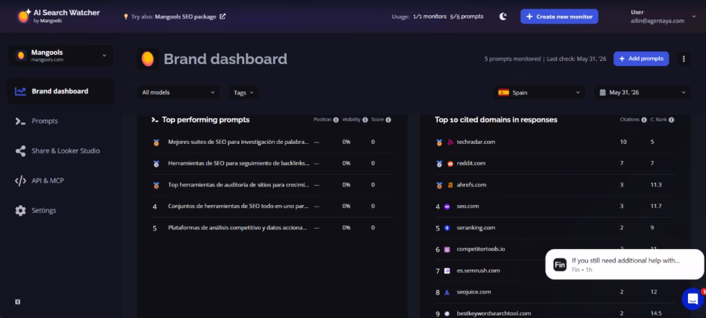This screenshot has width=706, height=318.
Task: Click the reddit.com favicon
Action: coord(450,164)
